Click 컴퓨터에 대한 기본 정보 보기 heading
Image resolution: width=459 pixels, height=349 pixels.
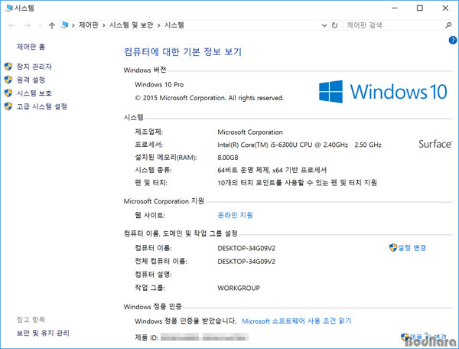click(183, 52)
